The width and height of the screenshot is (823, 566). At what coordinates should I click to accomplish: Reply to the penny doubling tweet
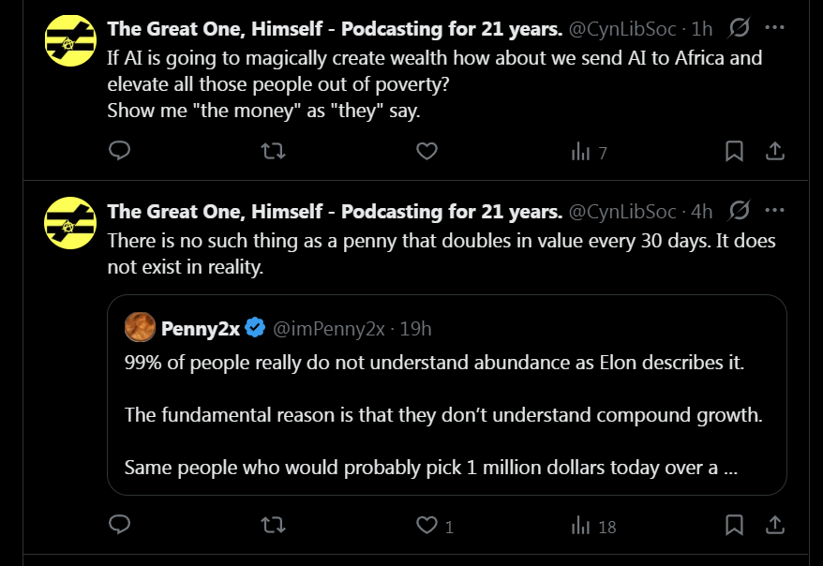[119, 525]
